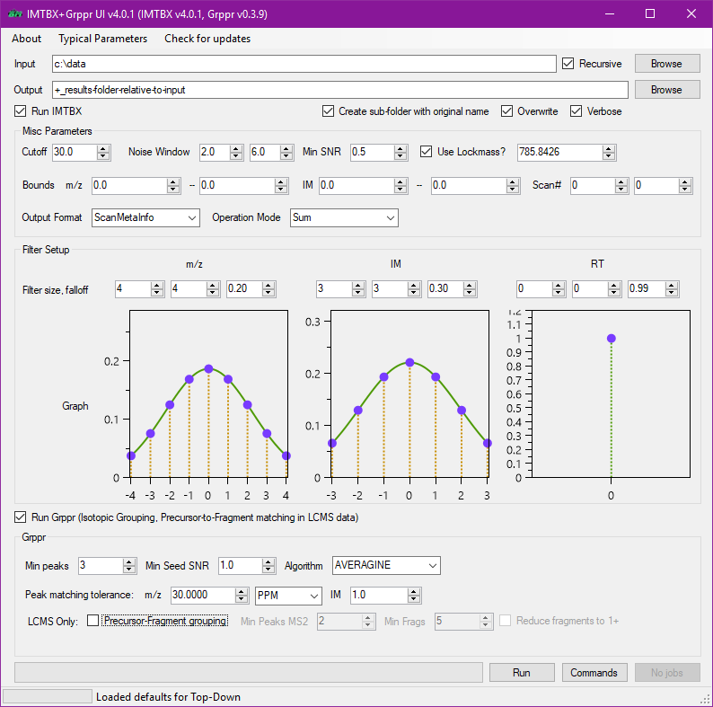Screen dimensions: 713x707
Task: Click the center point of m/z graph
Action: coord(208,368)
